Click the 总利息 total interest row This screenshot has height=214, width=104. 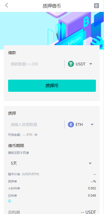tap(52, 212)
